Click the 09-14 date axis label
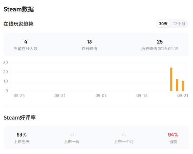 click(x=142, y=96)
